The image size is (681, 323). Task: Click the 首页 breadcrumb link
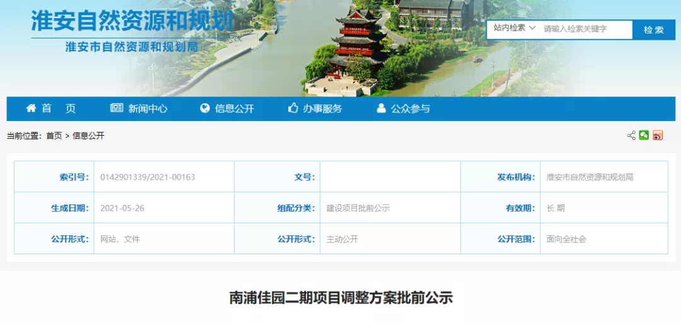pyautogui.click(x=54, y=136)
